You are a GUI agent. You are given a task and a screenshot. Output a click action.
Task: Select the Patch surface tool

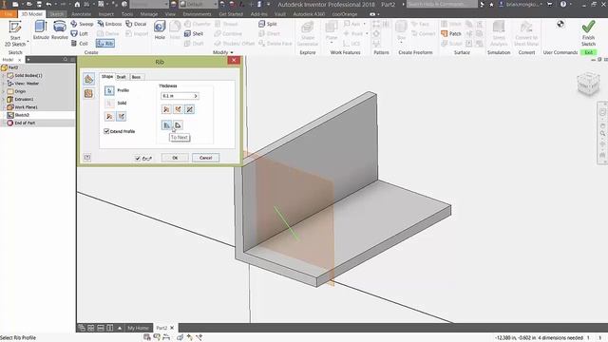451,34
